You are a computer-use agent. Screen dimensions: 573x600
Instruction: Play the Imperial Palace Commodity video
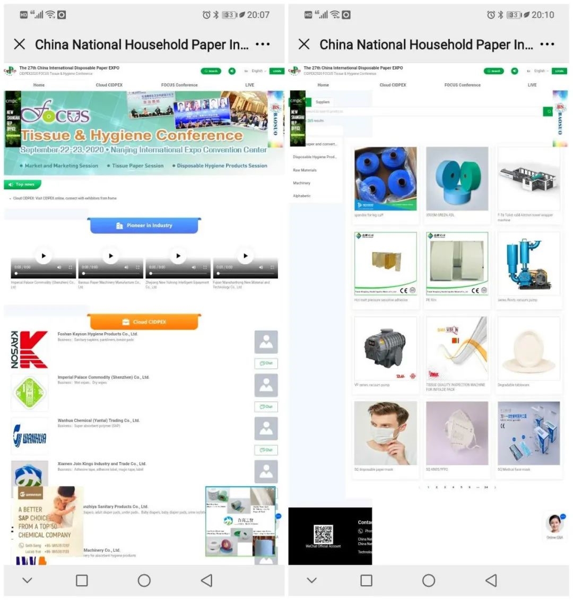pyautogui.click(x=44, y=256)
